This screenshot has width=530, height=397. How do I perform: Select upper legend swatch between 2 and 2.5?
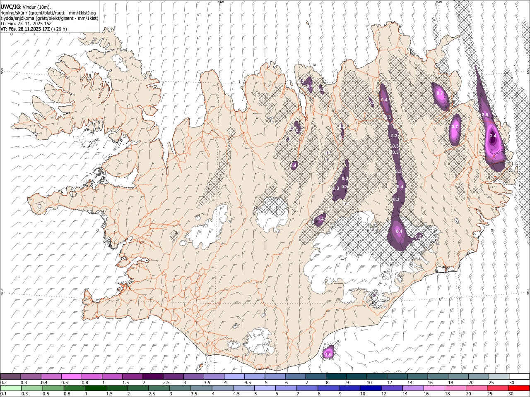[153, 376]
